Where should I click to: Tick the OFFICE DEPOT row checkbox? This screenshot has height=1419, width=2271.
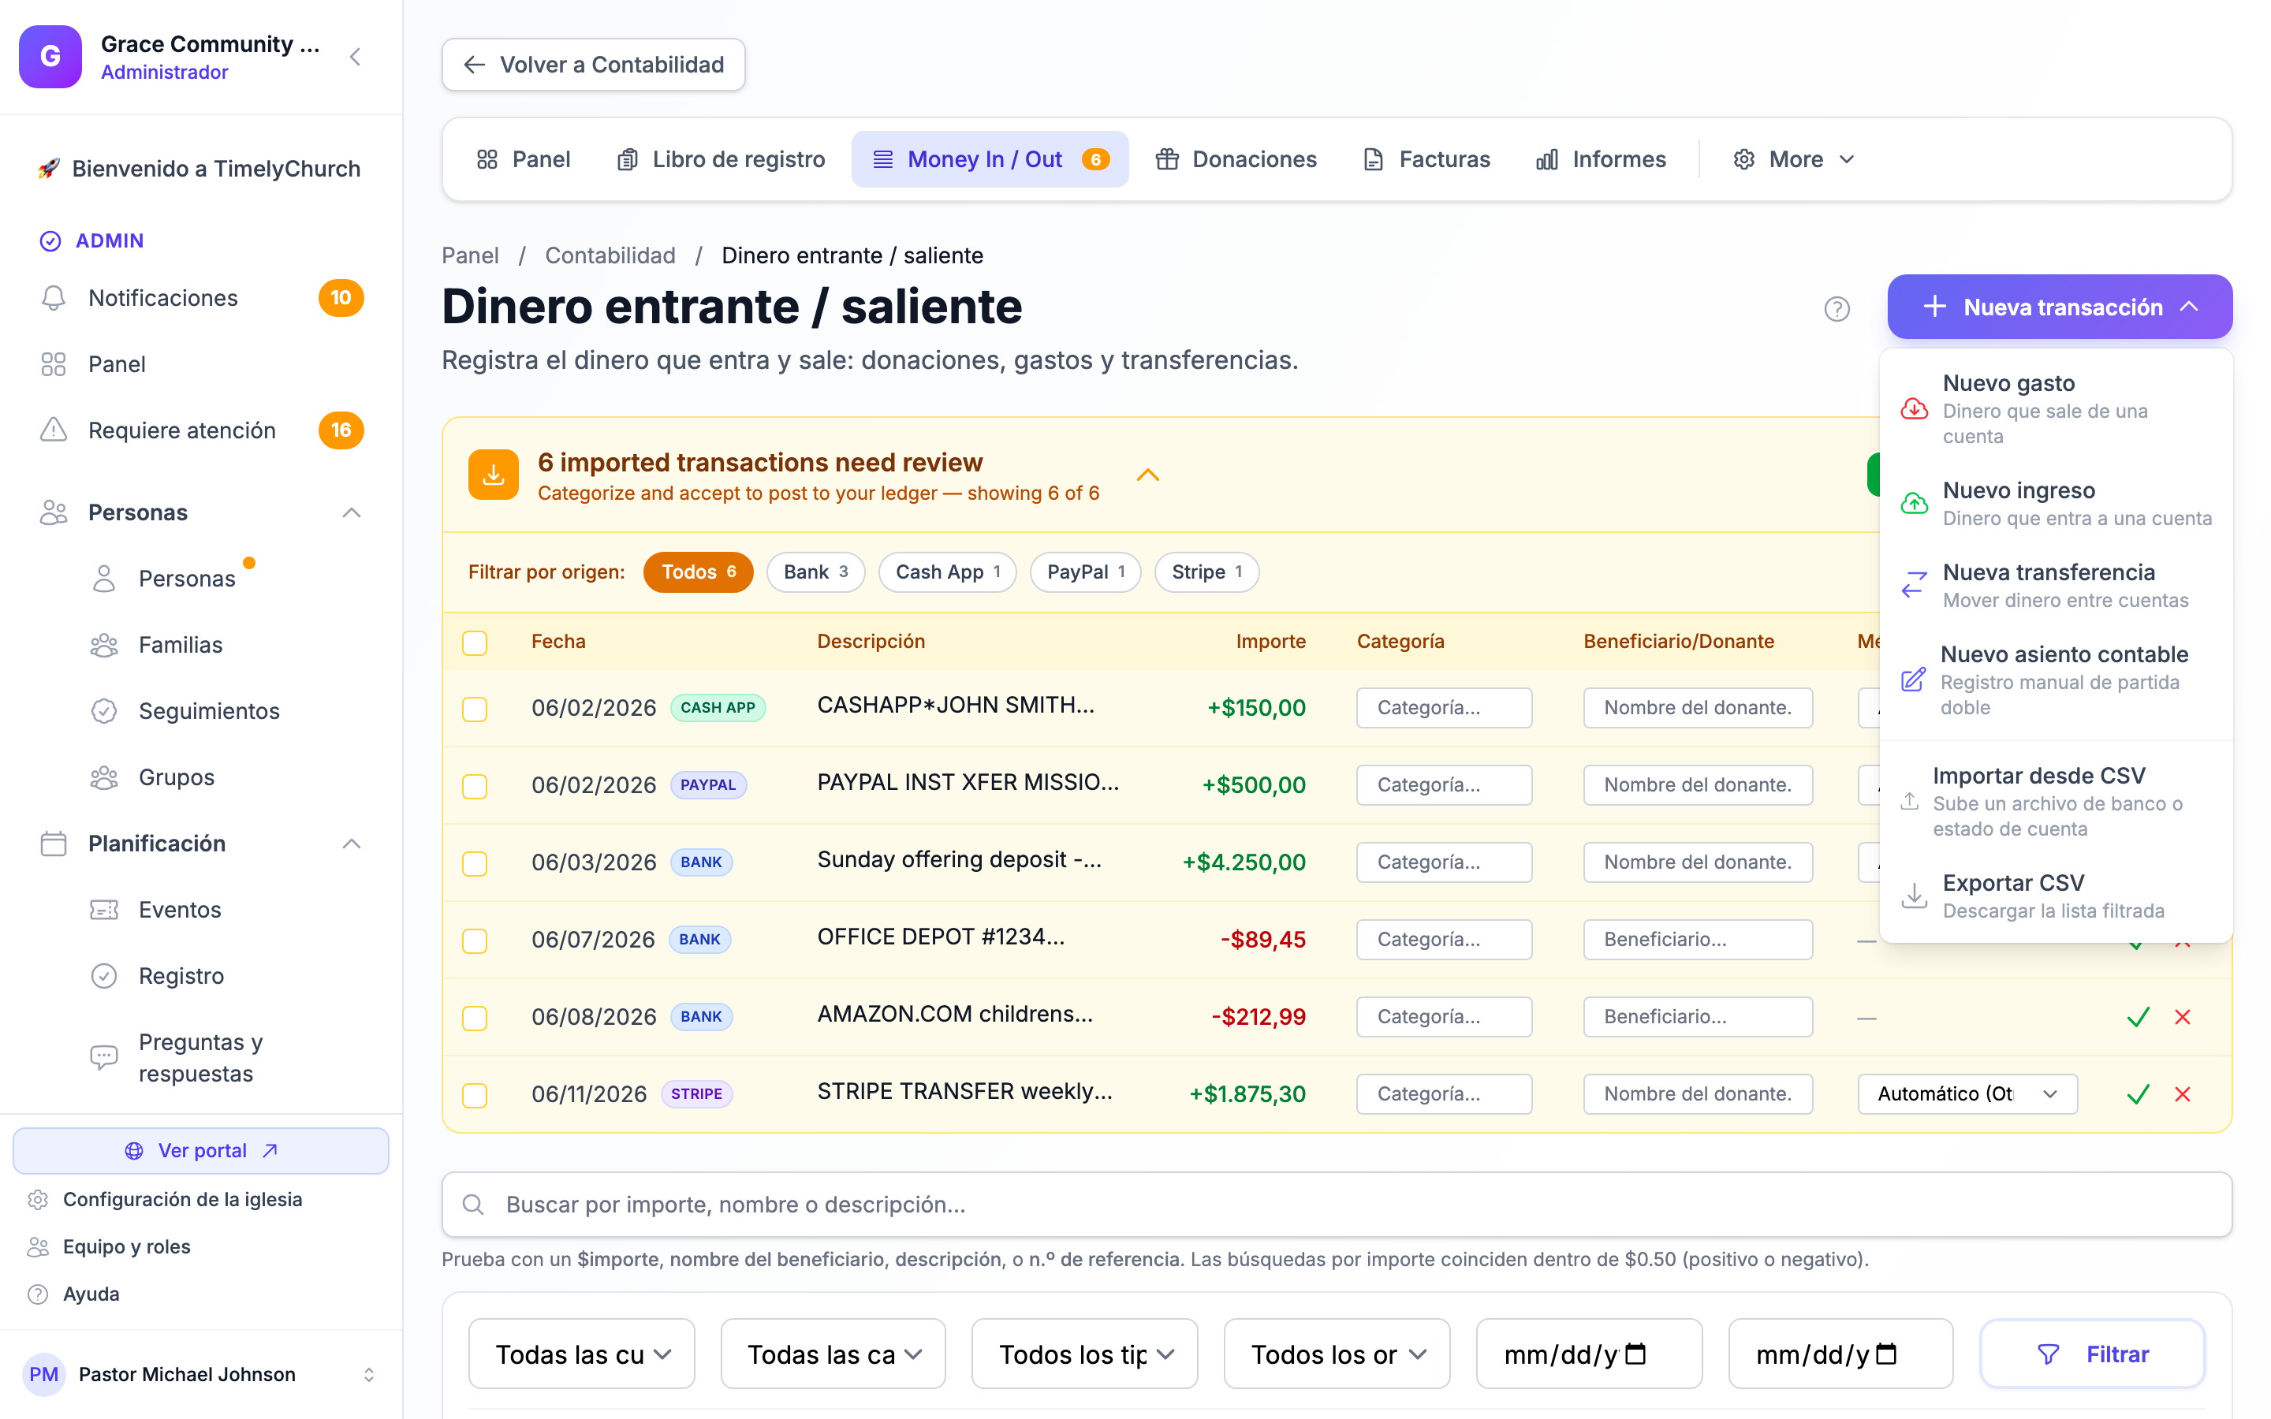475,940
